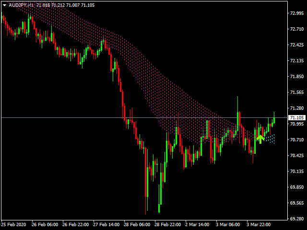Select the 3 Mar 22:00 time label

pyautogui.click(x=260, y=224)
